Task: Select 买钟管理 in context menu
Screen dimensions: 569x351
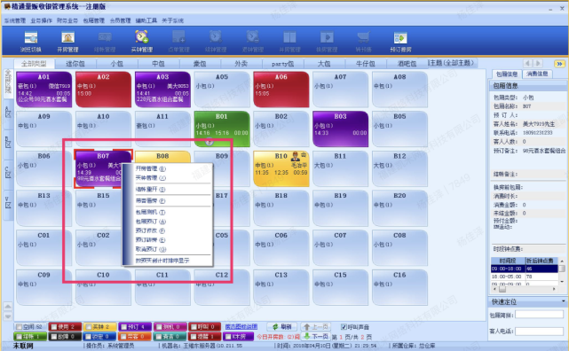Action: pyautogui.click(x=151, y=178)
